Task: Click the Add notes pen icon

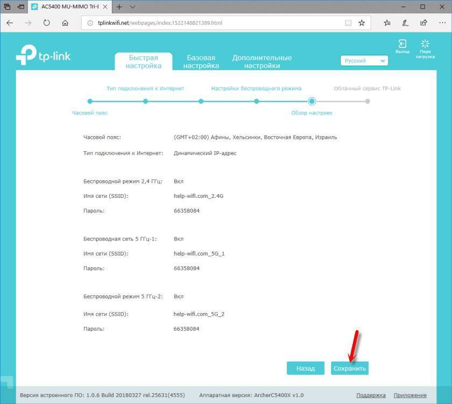Action: [405, 23]
